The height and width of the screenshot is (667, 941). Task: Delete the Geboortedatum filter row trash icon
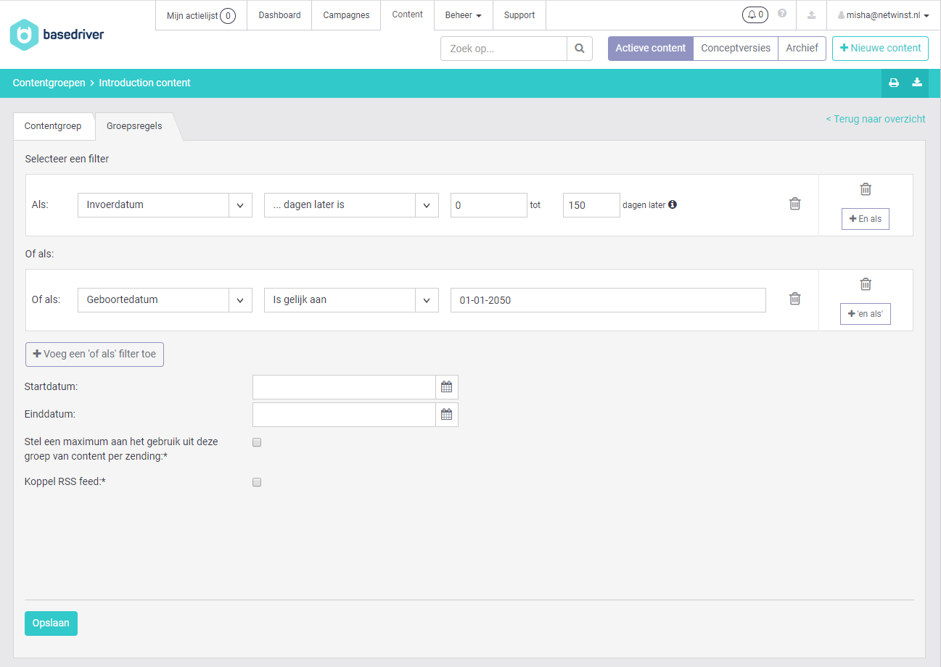(x=795, y=299)
